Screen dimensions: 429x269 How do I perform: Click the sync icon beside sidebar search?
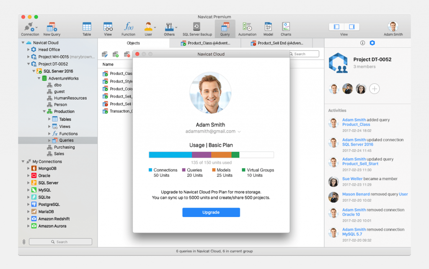pyautogui.click(x=24, y=242)
